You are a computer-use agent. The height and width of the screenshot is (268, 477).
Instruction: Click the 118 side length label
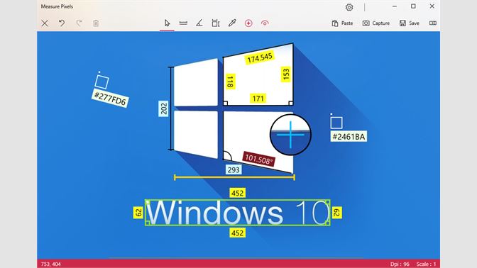point(230,82)
